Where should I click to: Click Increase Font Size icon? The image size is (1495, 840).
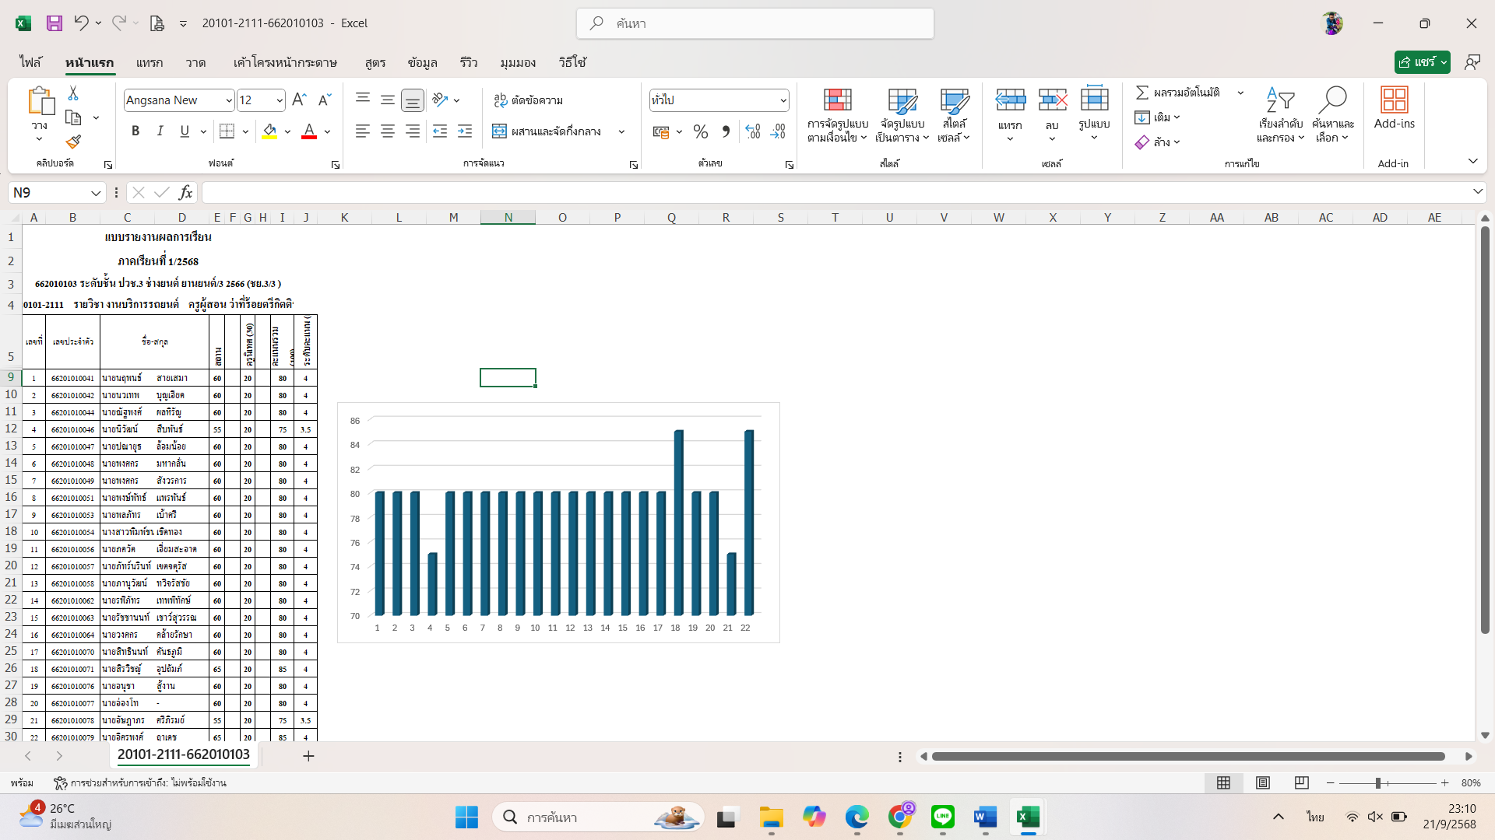pyautogui.click(x=299, y=100)
